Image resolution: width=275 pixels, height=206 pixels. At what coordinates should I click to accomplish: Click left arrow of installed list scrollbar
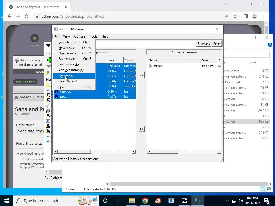pyautogui.click(x=56, y=152)
